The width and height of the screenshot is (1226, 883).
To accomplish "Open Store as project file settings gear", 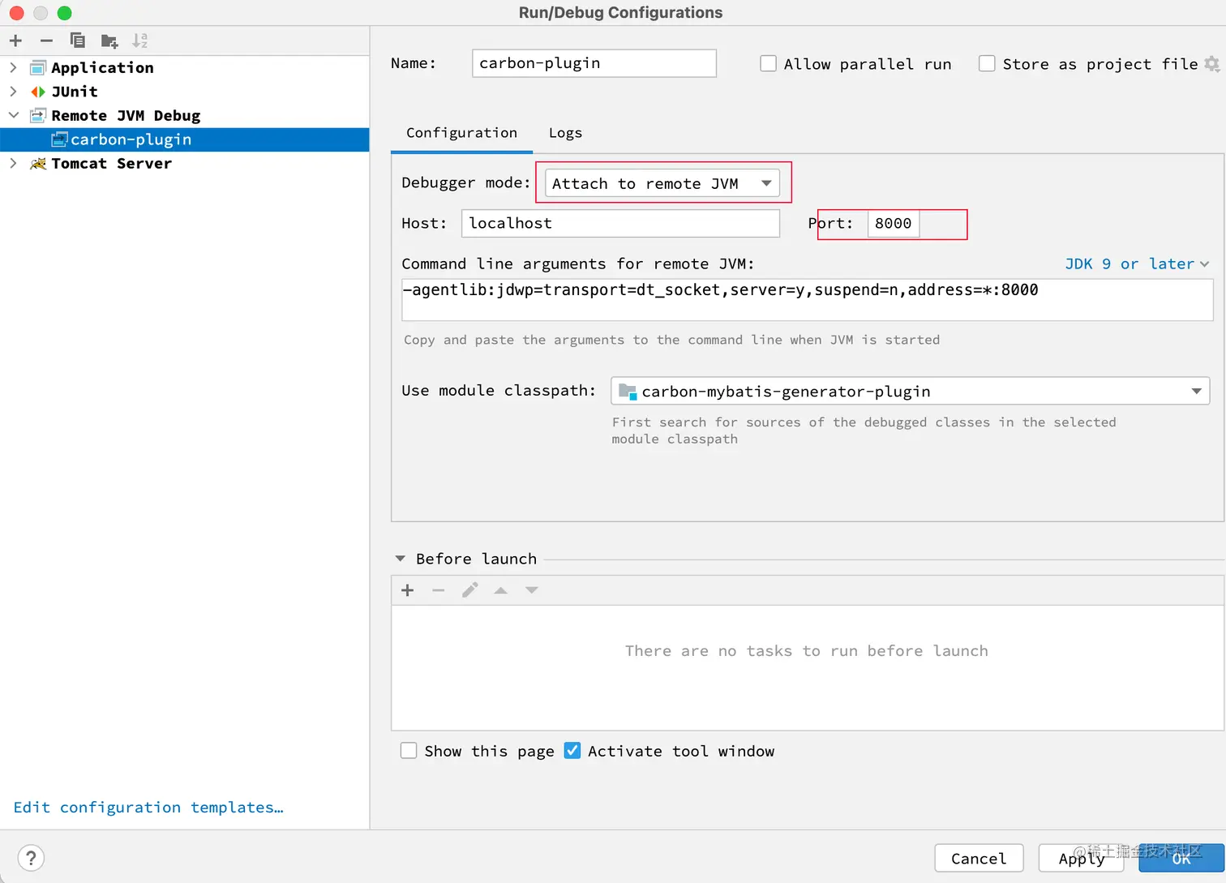I will [1212, 64].
